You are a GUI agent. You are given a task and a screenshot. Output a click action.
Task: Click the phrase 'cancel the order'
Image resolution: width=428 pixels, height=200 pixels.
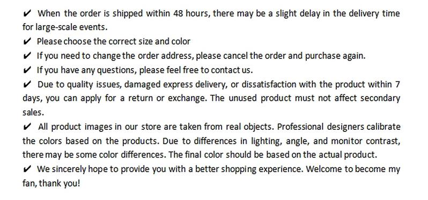[253, 56]
